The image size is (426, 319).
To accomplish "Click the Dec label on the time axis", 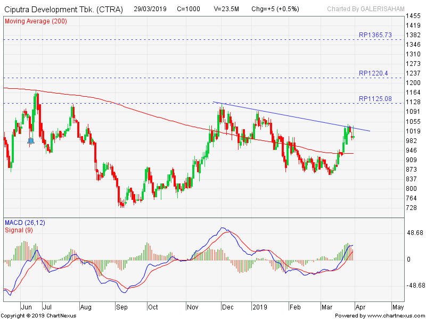I will coord(228,307).
